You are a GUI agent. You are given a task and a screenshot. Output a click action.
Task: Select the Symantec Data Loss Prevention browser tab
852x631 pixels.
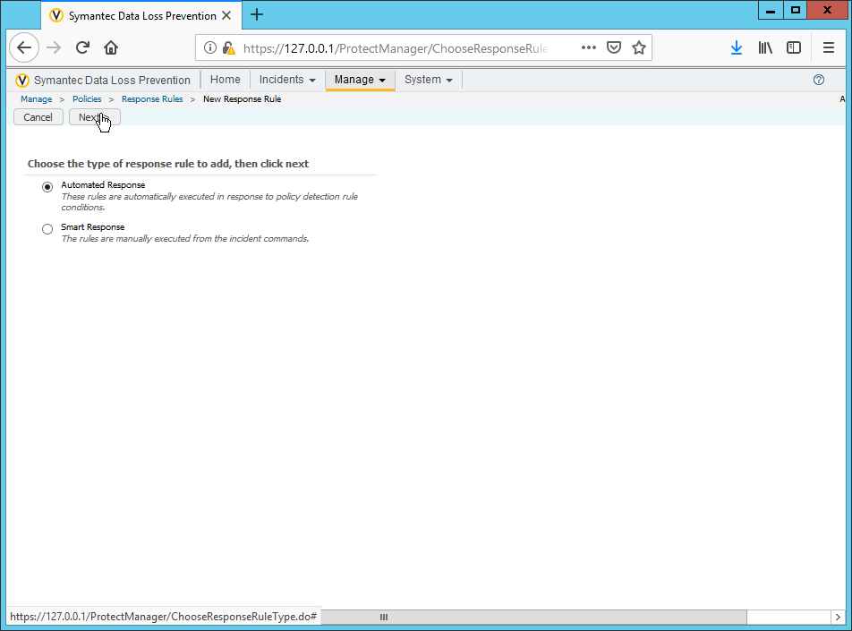(141, 15)
